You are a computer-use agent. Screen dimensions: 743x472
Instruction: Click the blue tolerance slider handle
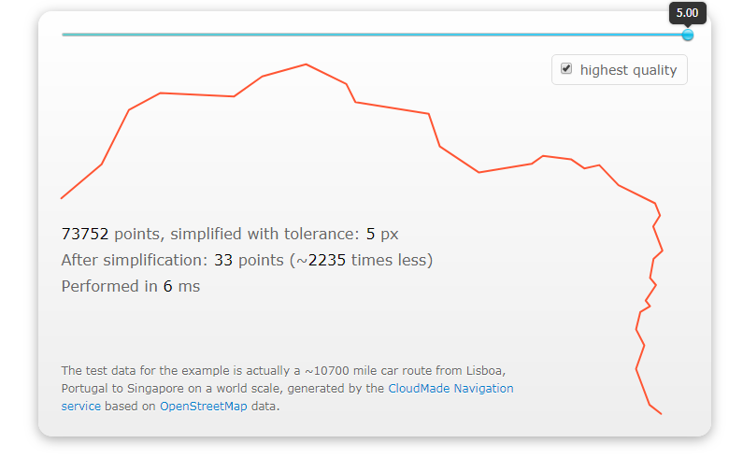click(x=688, y=36)
